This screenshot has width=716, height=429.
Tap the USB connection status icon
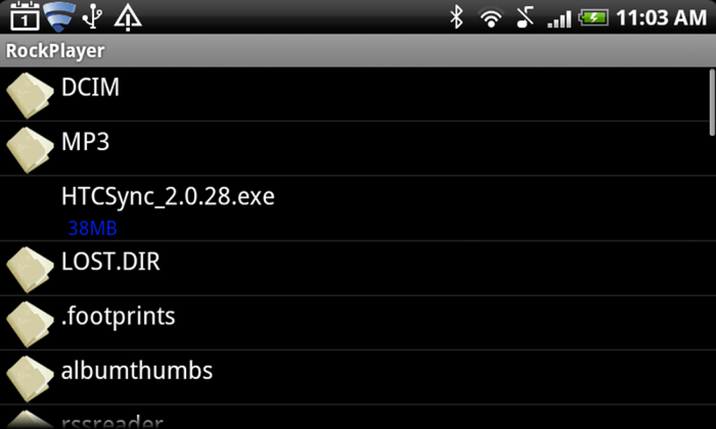[x=93, y=17]
